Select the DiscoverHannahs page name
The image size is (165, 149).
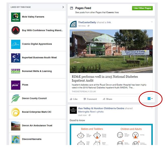click(32, 139)
